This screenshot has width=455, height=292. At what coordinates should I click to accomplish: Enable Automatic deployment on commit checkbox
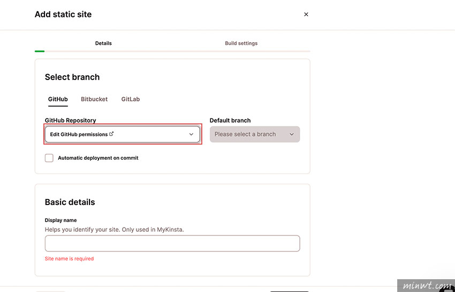pos(49,158)
